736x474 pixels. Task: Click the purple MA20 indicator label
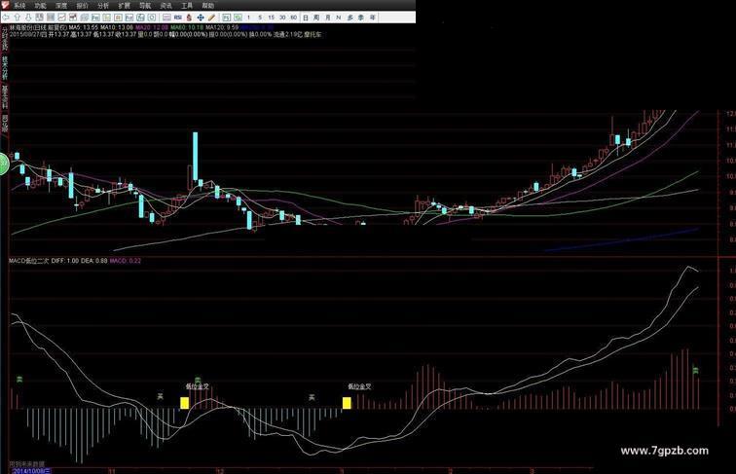(152, 27)
